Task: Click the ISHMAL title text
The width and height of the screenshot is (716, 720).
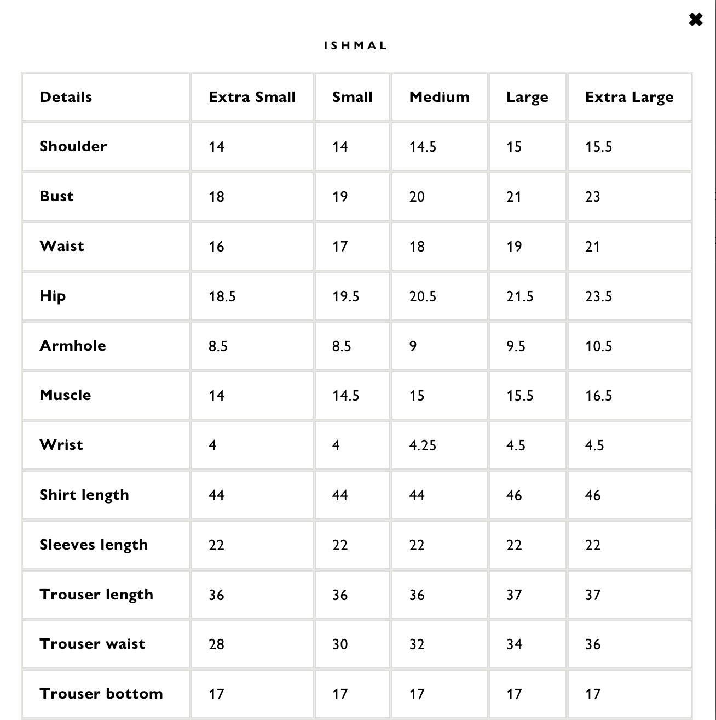Action: point(355,45)
